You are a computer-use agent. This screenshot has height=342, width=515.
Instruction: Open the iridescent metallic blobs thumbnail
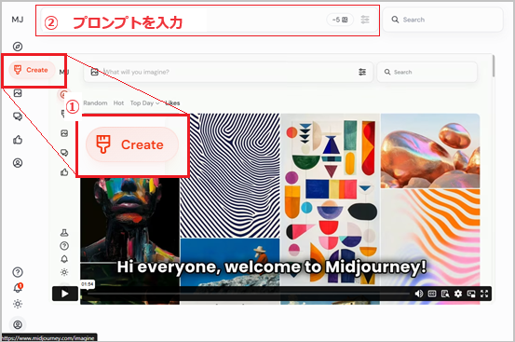pos(430,151)
